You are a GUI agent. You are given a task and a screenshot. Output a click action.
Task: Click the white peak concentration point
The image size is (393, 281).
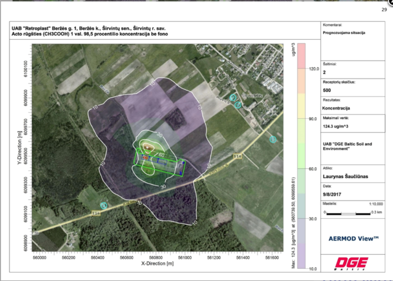coord(149,146)
